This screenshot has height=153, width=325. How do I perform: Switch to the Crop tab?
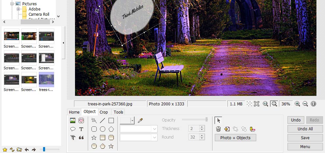(104, 112)
